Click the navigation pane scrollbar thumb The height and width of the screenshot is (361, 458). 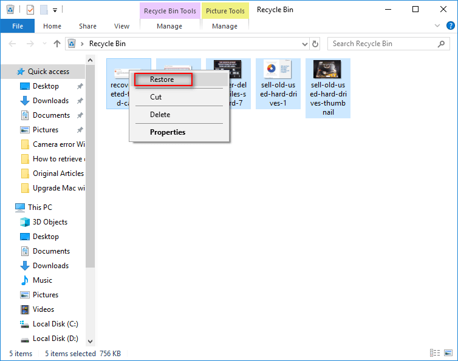coord(91,166)
